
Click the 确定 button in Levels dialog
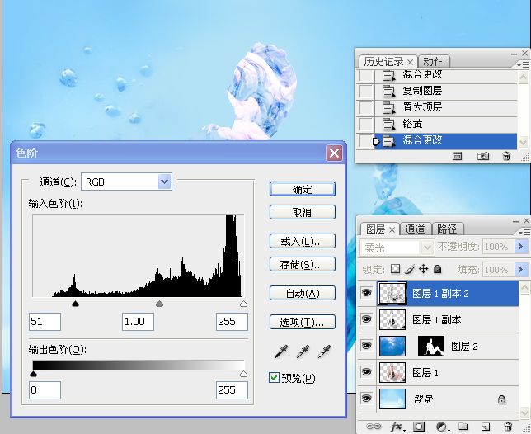point(302,189)
